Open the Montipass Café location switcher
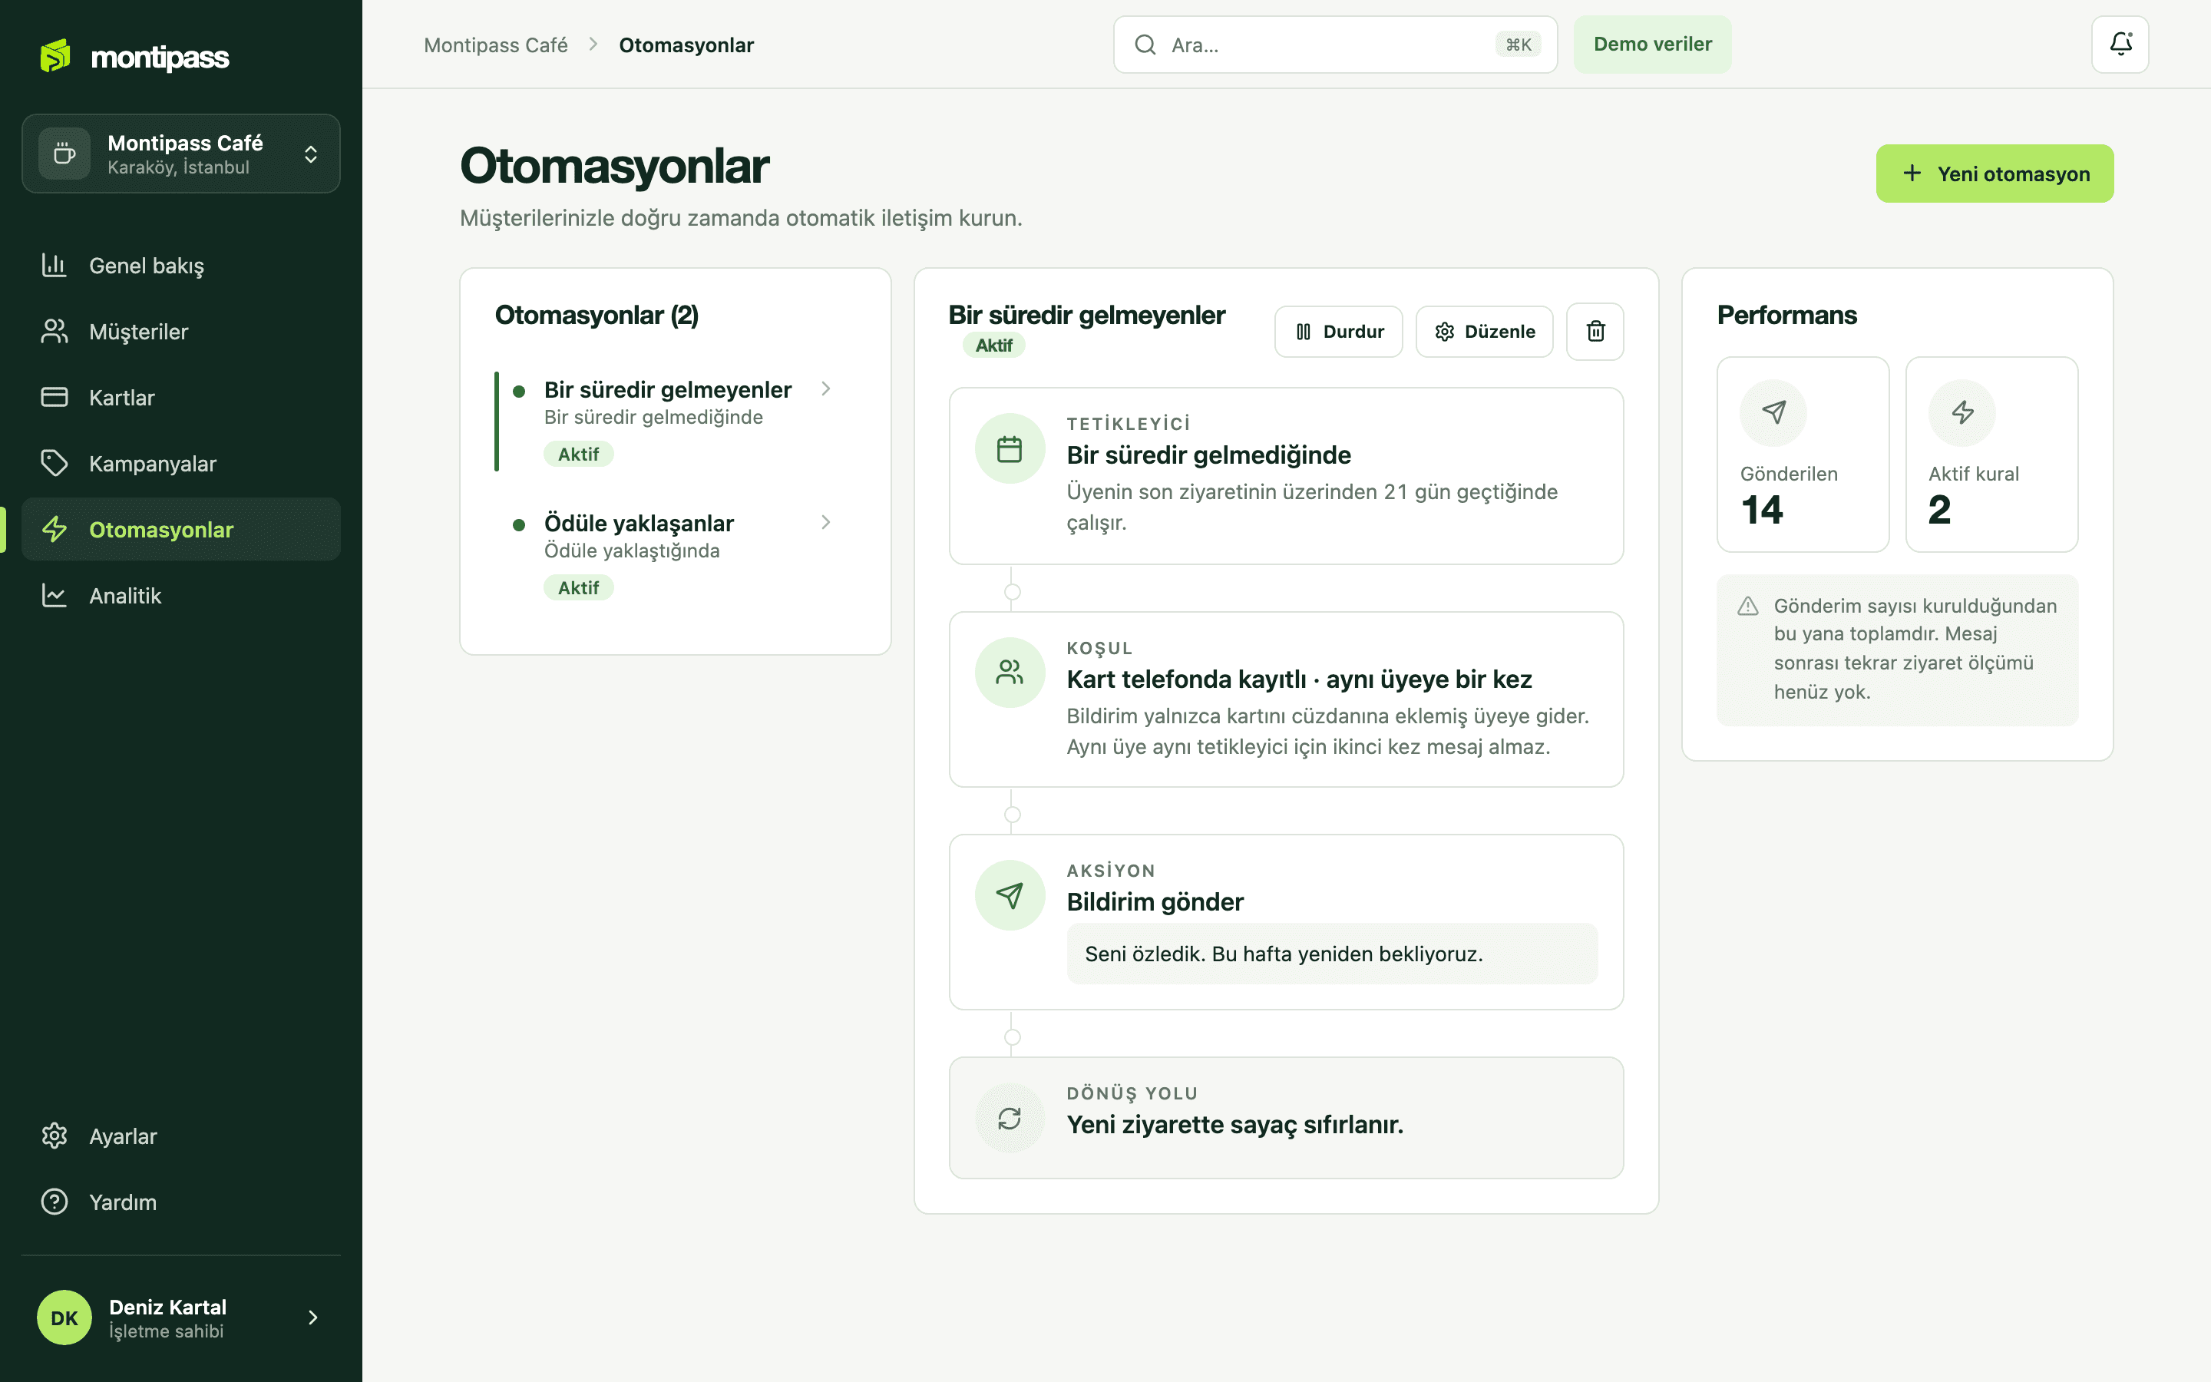The image size is (2211, 1382). click(181, 154)
